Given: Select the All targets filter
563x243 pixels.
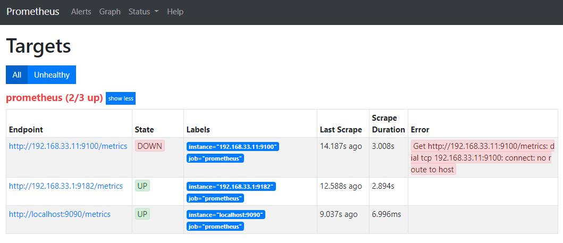Looking at the screenshot, I should pyautogui.click(x=17, y=74).
